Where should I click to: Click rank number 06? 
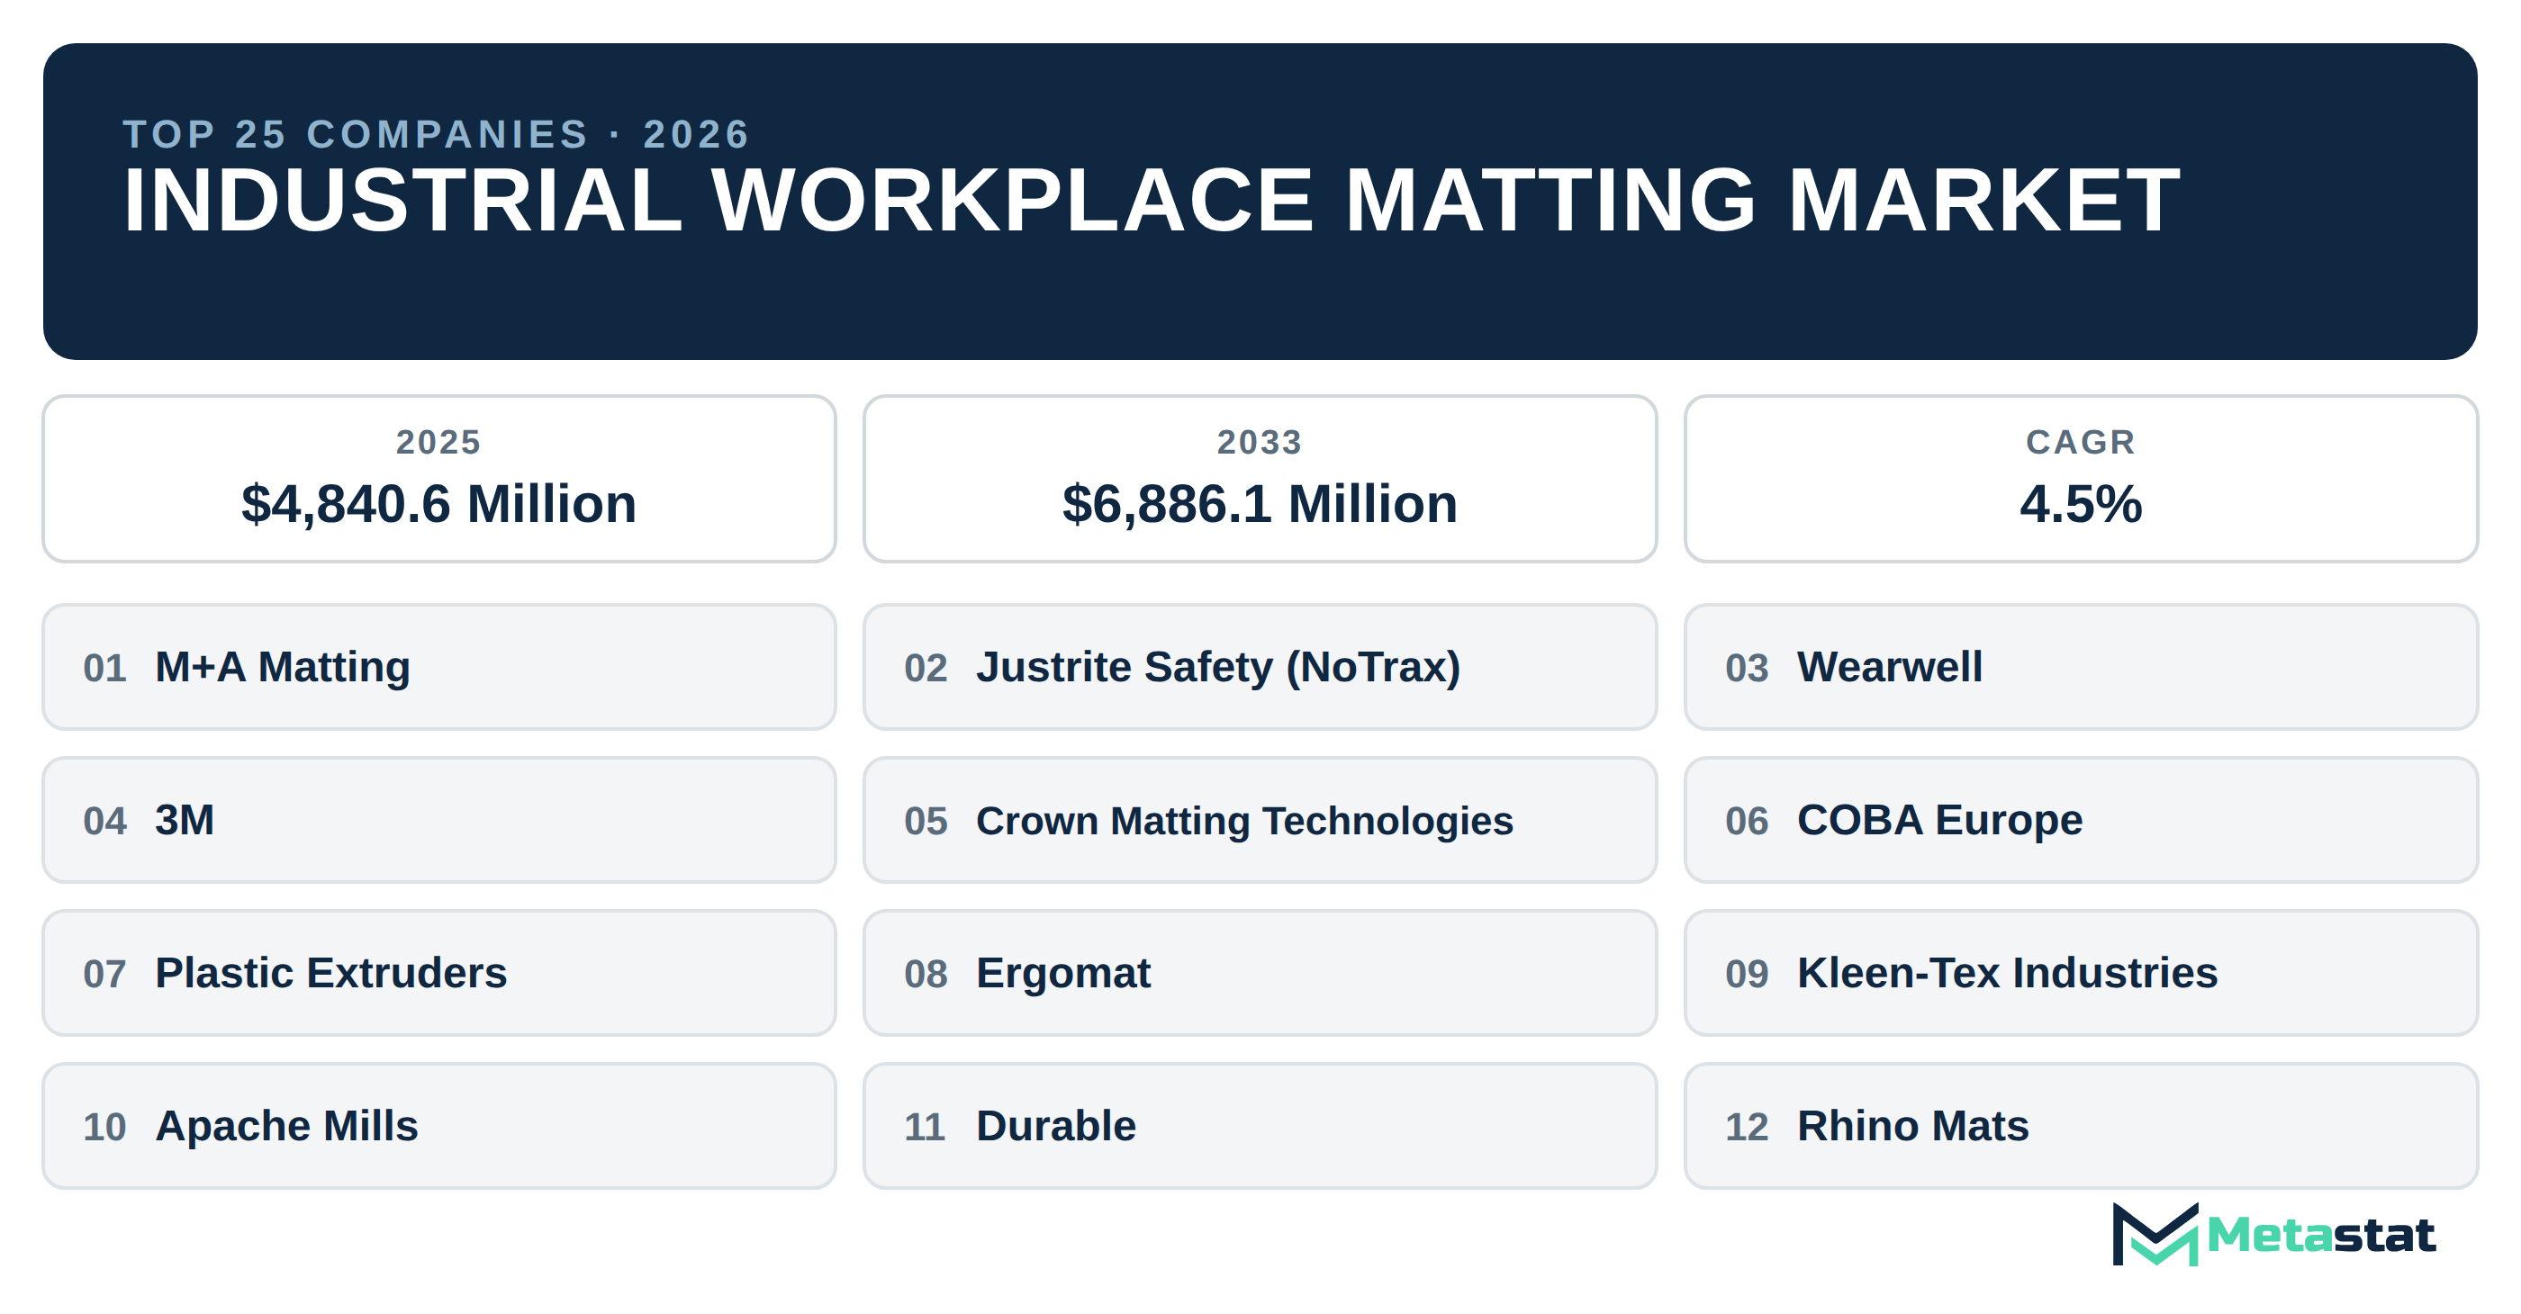click(x=1747, y=821)
